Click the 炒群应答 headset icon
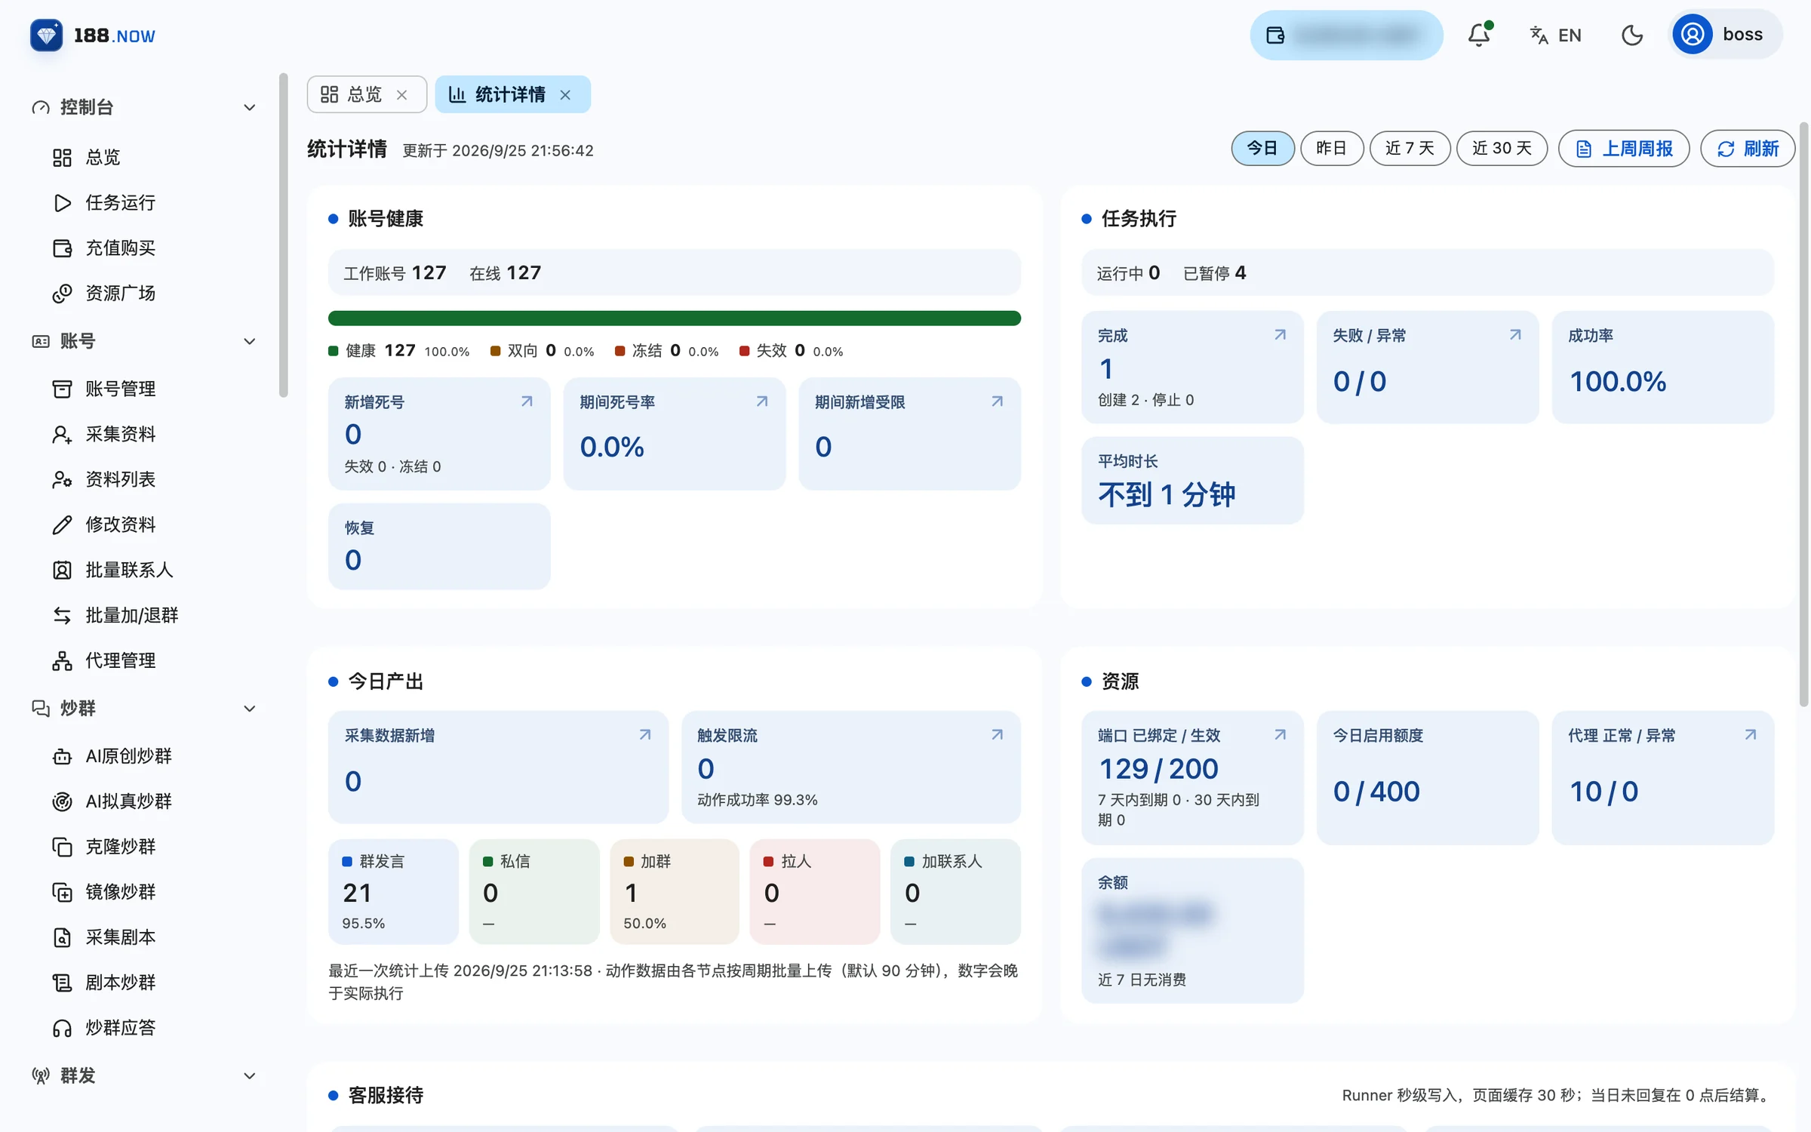Viewport: 1811px width, 1132px height. (62, 1027)
